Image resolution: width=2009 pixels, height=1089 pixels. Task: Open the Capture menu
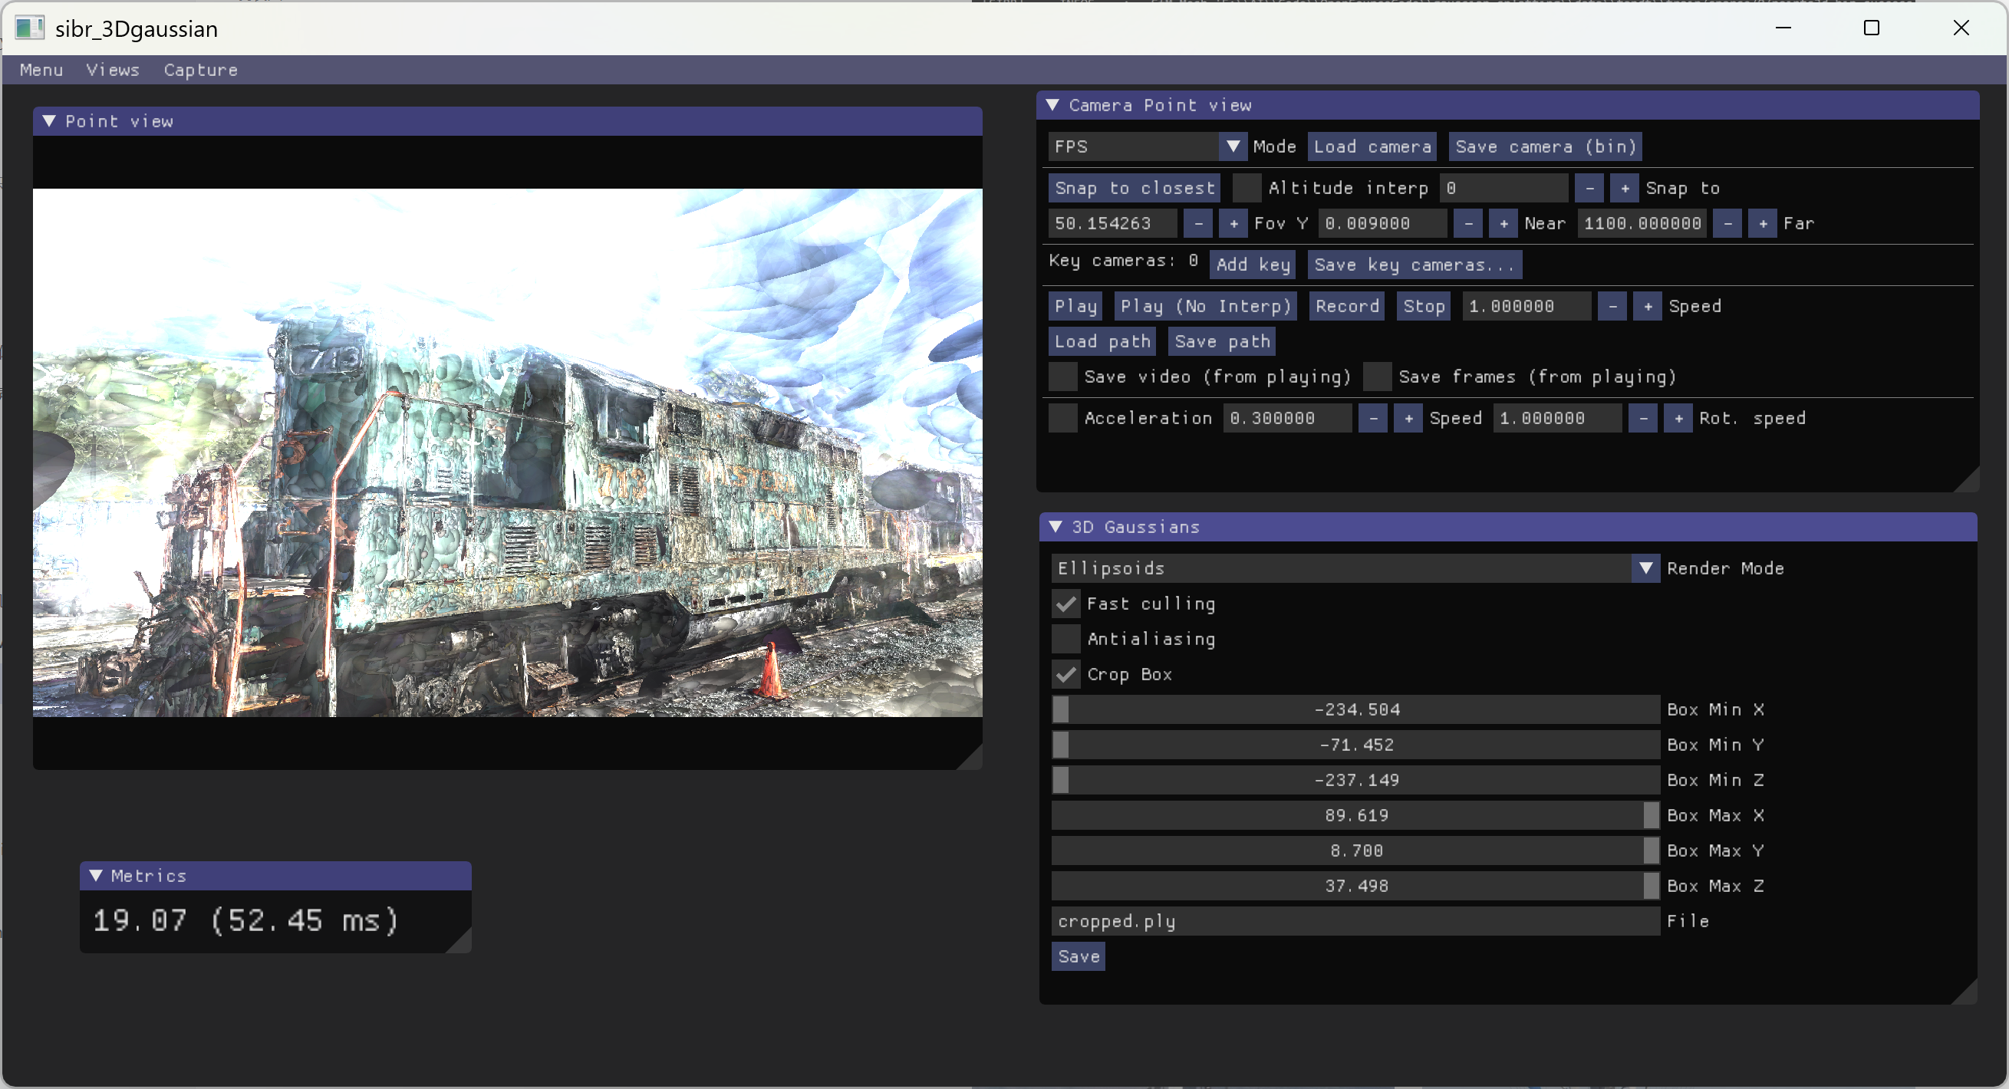(200, 70)
